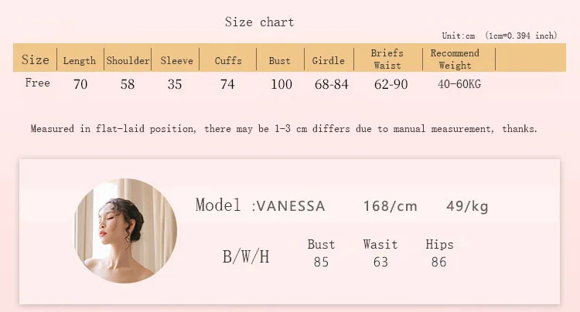Select the 40-60KG weight value
The image size is (580, 312).
click(x=459, y=84)
